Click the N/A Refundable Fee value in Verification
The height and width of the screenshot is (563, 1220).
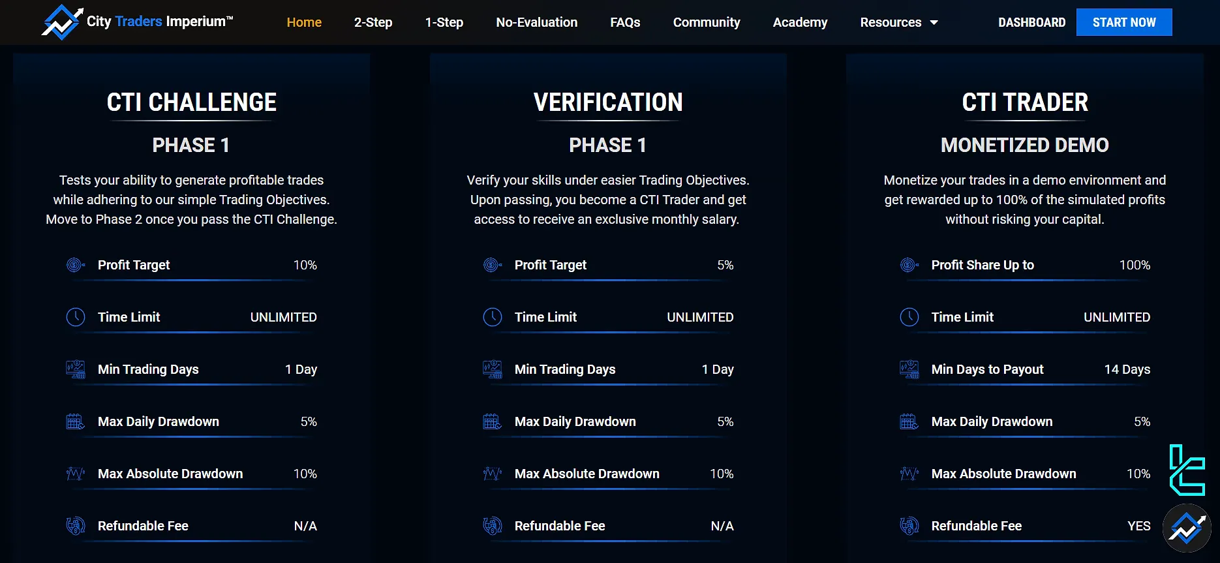(722, 526)
